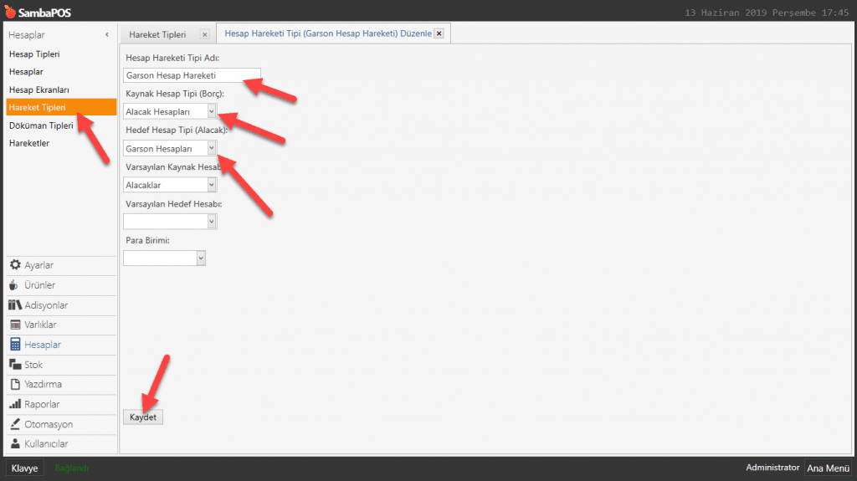857x481 pixels.
Task: Expand Hedef Hesap Tipi dropdown
Action: 212,148
